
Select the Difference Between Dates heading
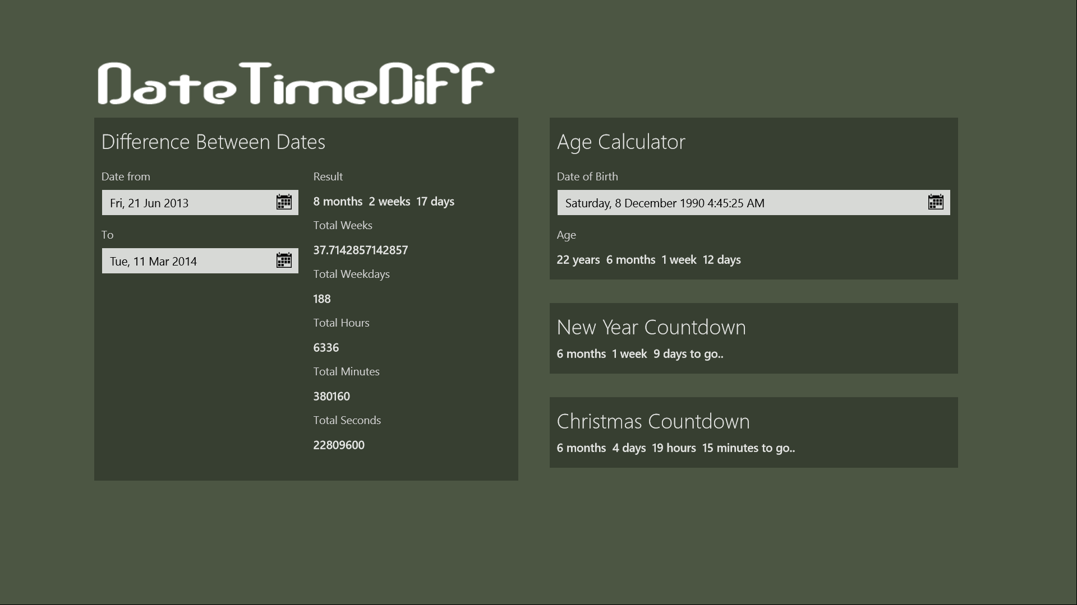[213, 142]
